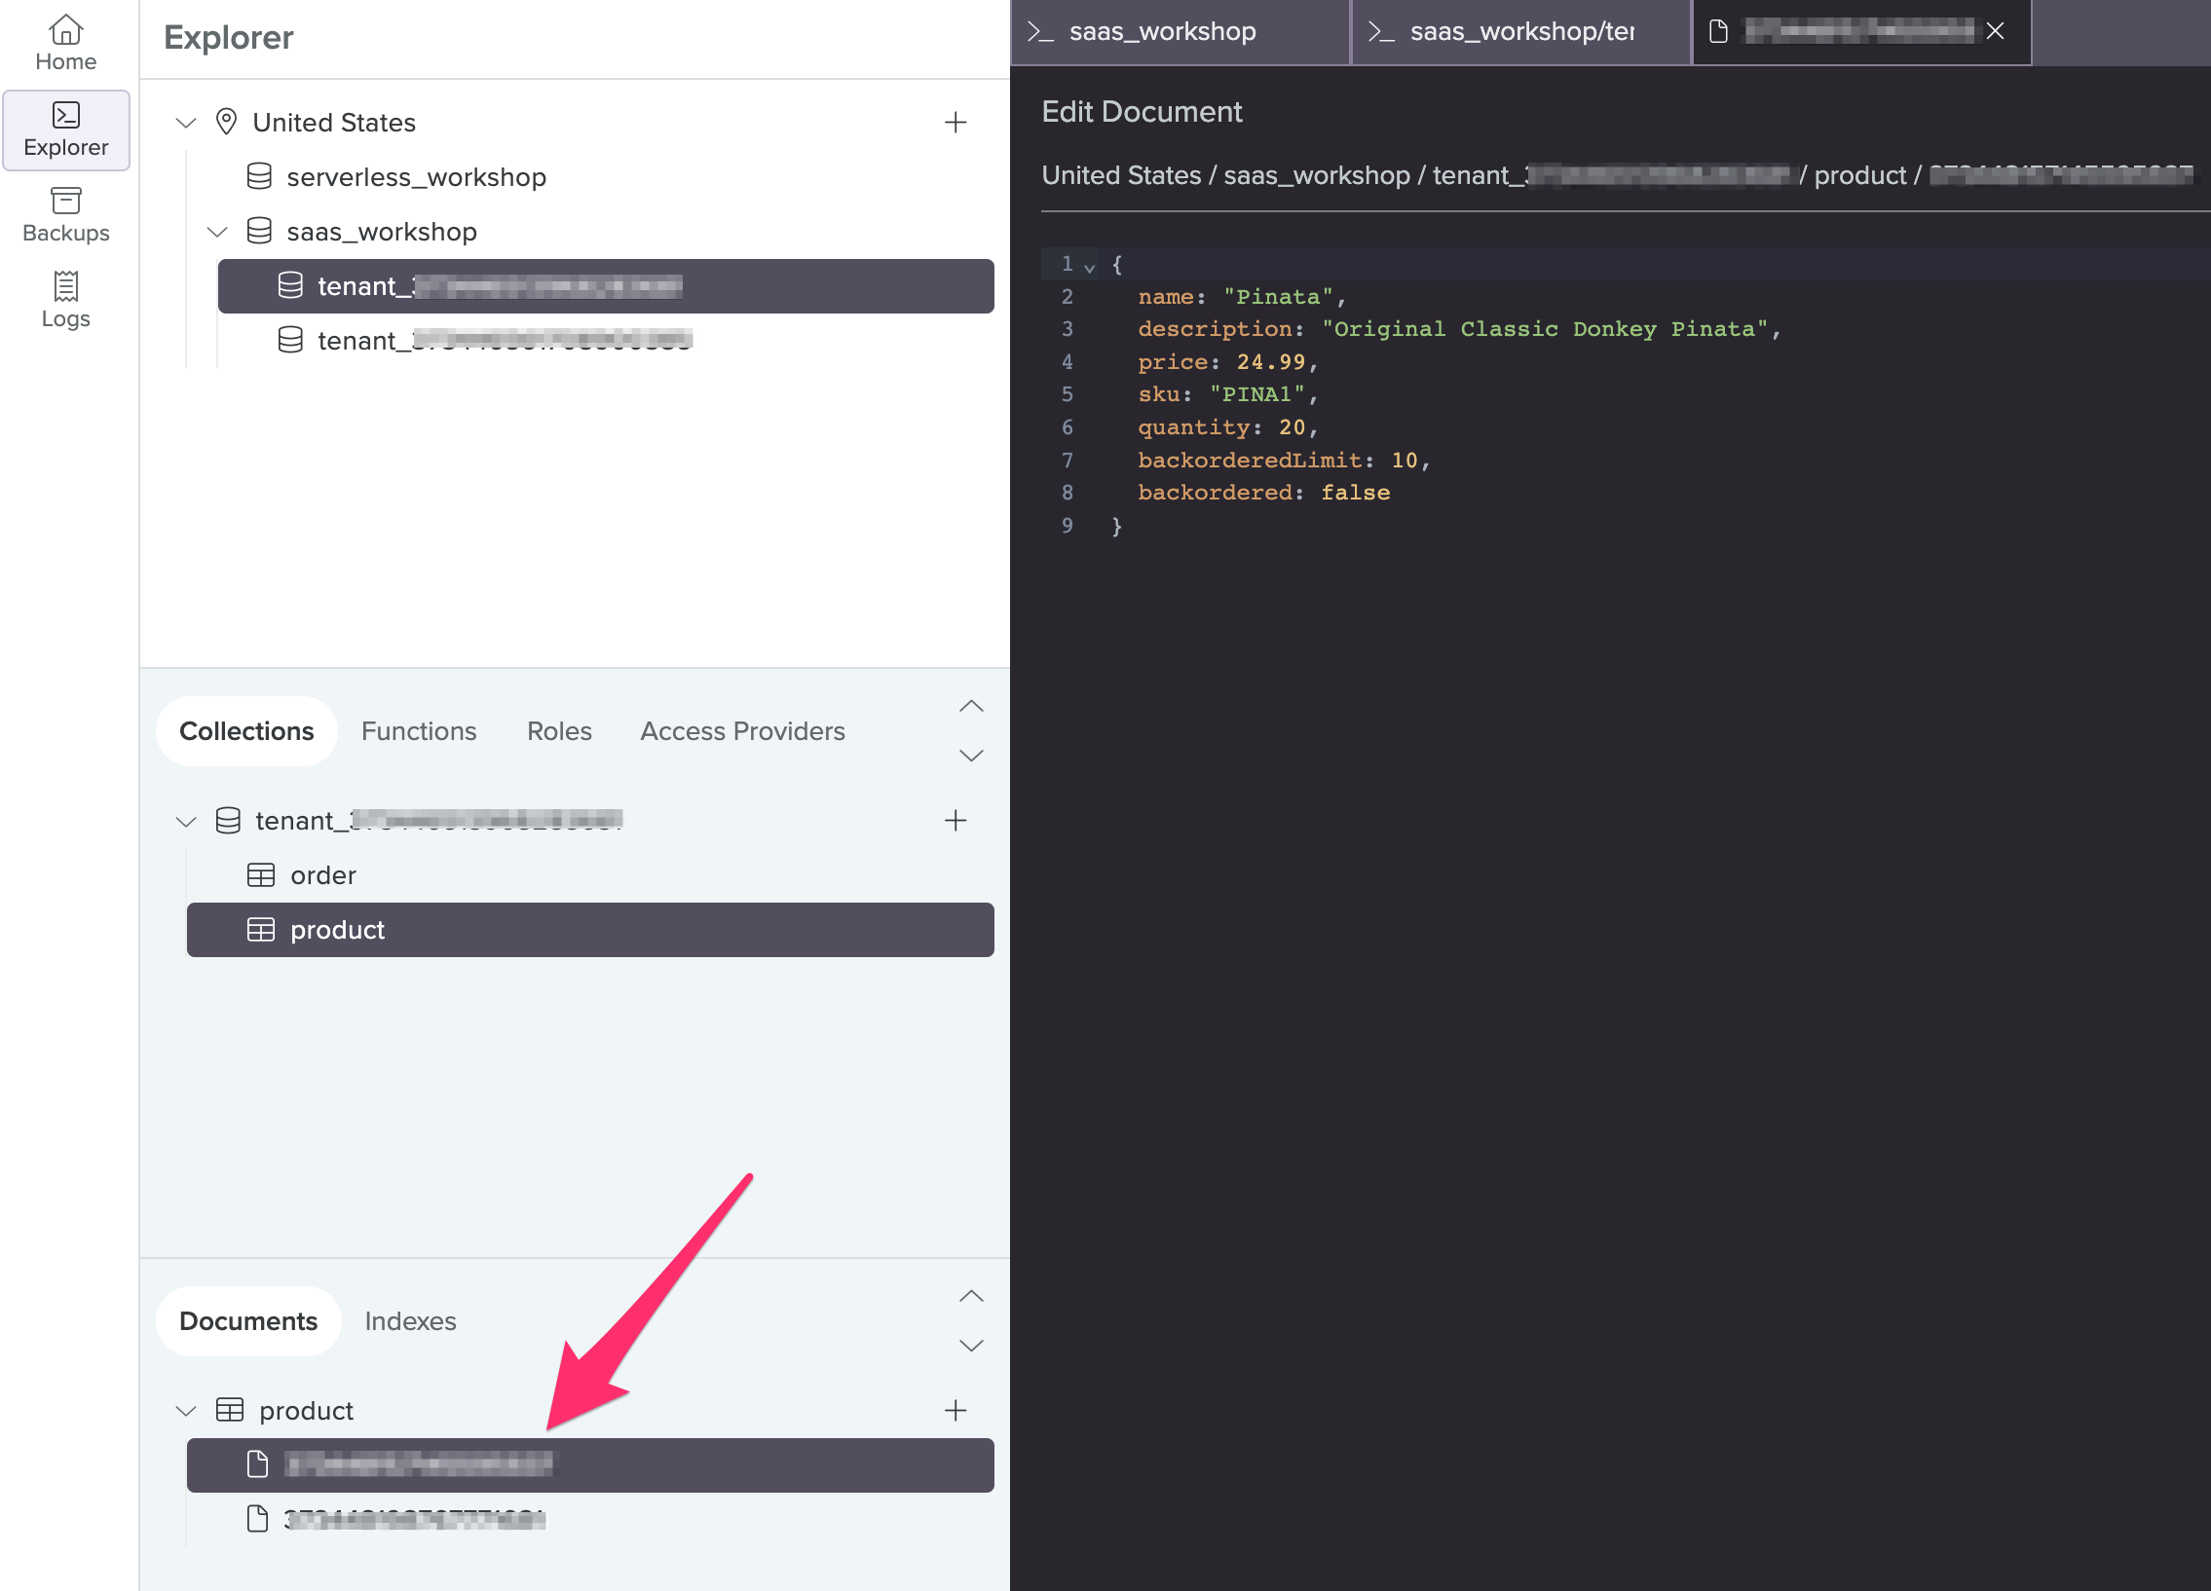Viewport: 2211px width, 1591px height.
Task: Click sku value "PINA1" in editor
Action: click(1256, 394)
